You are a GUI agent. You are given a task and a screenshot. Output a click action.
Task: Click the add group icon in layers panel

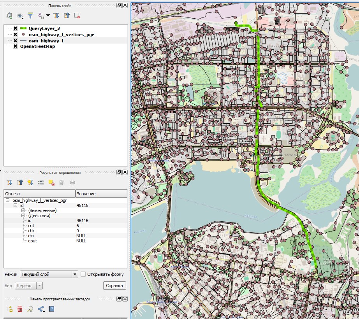pos(9,16)
